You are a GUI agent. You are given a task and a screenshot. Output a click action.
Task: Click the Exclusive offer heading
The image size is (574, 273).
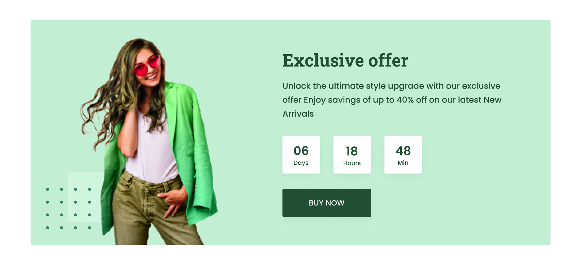pos(345,60)
